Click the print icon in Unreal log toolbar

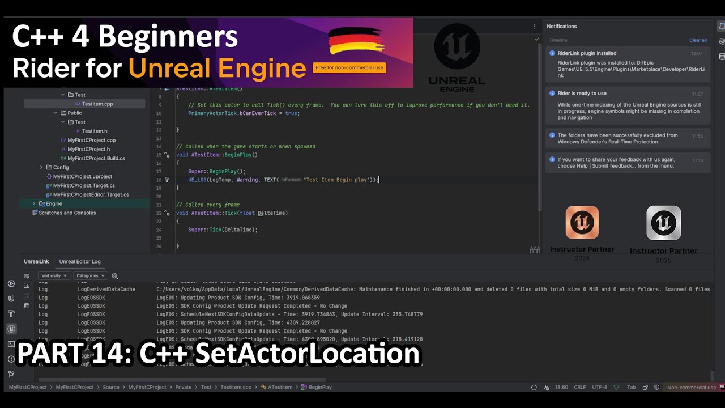tap(26, 296)
